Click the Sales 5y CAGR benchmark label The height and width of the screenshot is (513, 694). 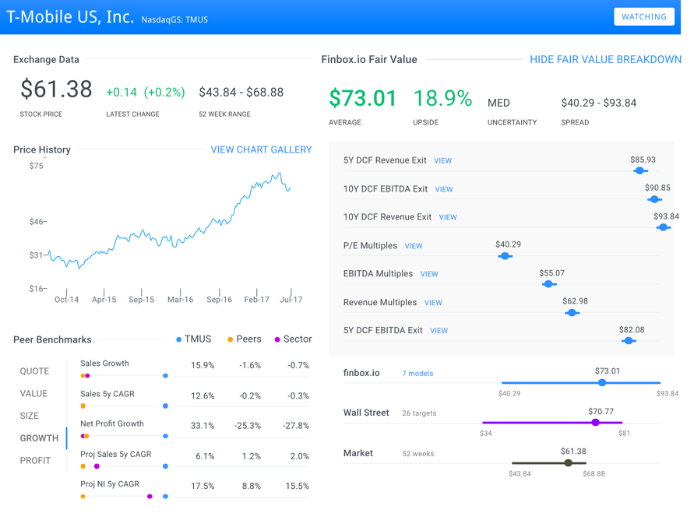coord(107,394)
